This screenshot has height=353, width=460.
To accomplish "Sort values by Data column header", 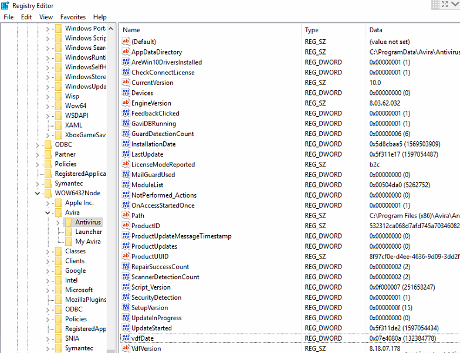I will pos(413,30).
